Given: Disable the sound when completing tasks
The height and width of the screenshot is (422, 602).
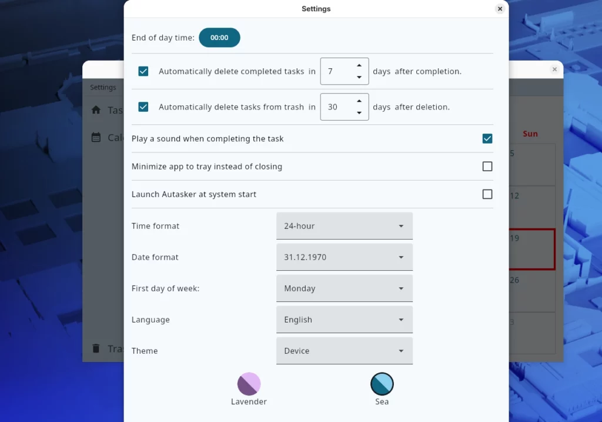Looking at the screenshot, I should click(487, 138).
